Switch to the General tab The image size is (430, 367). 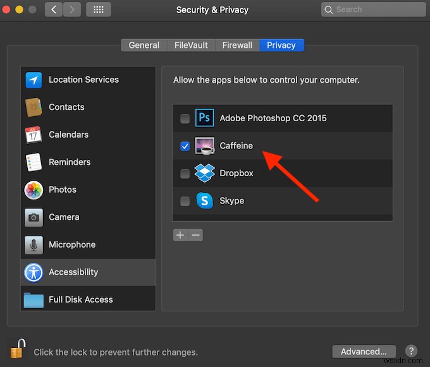144,45
